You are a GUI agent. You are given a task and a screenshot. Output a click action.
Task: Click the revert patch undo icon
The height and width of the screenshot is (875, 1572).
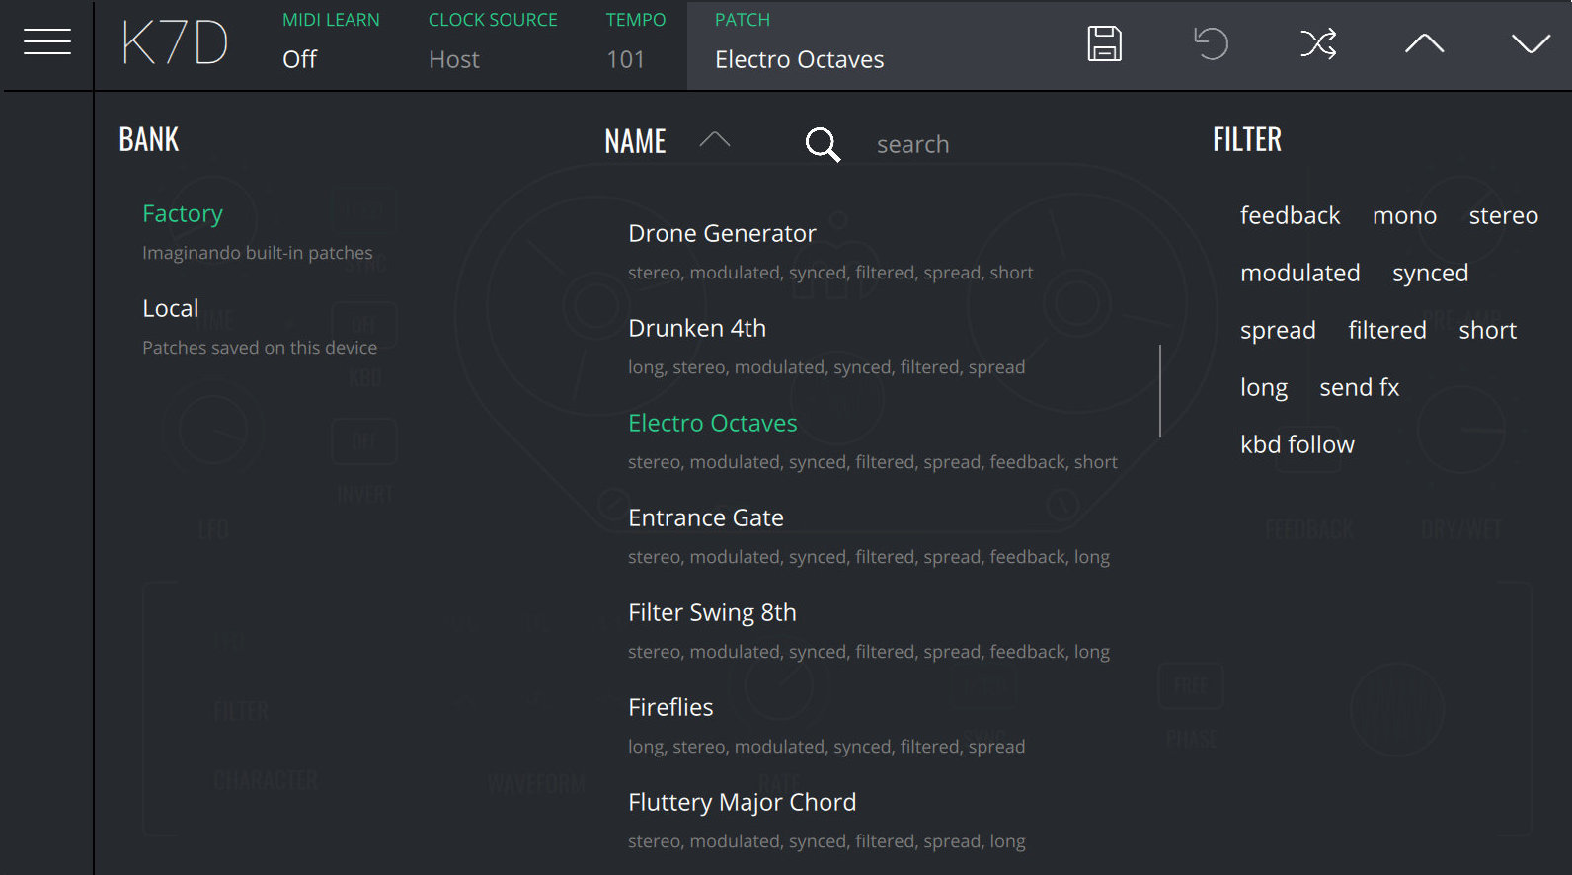pos(1211,43)
